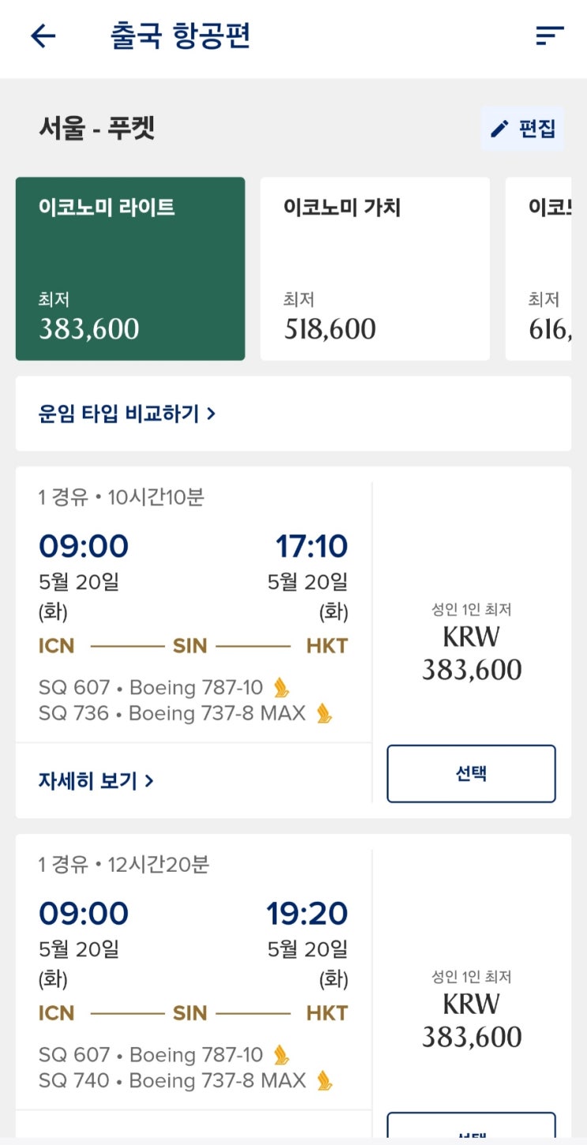Open the sort and filter icon
Image resolution: width=587 pixels, height=1145 pixels.
[x=549, y=36]
